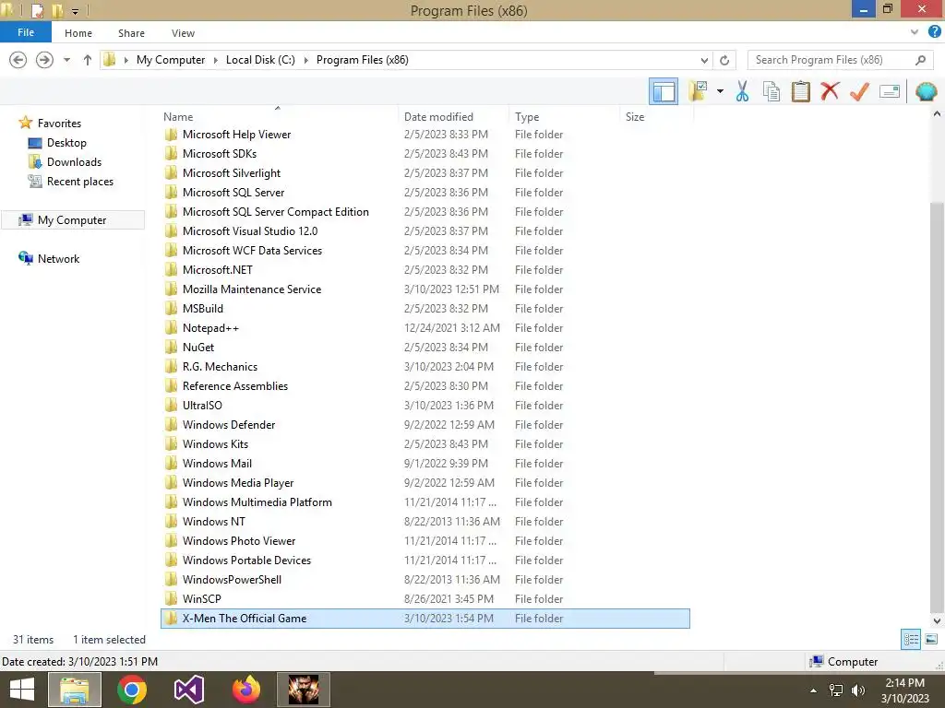Select the WinSCP folder
Viewport: 945px width, 708px height.
click(x=425, y=598)
